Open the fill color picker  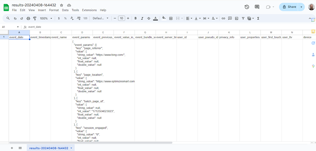tap(164, 18)
